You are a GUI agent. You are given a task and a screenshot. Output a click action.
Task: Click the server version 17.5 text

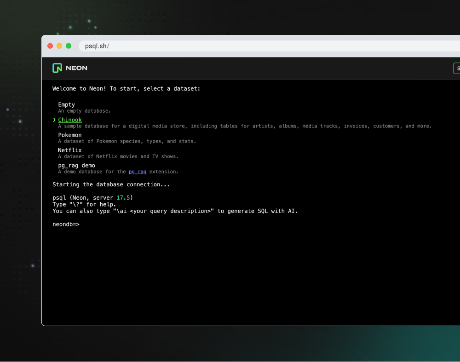click(123, 198)
